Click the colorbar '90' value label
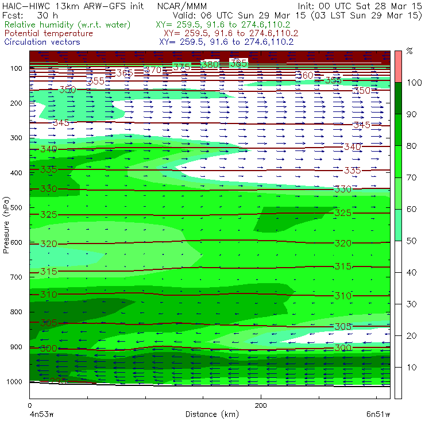Screen dimensions: 425x425 pyautogui.click(x=411, y=114)
